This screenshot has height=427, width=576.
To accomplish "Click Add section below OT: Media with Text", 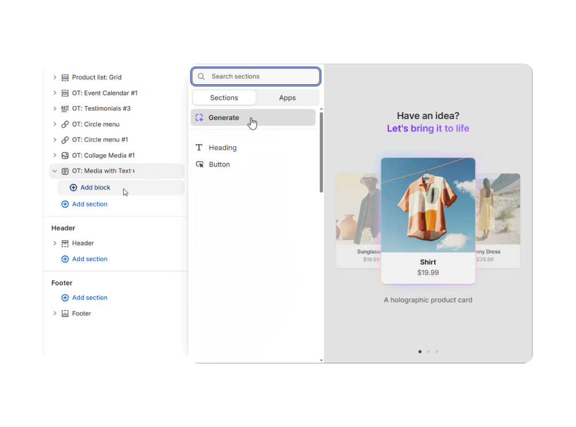I will click(x=90, y=204).
